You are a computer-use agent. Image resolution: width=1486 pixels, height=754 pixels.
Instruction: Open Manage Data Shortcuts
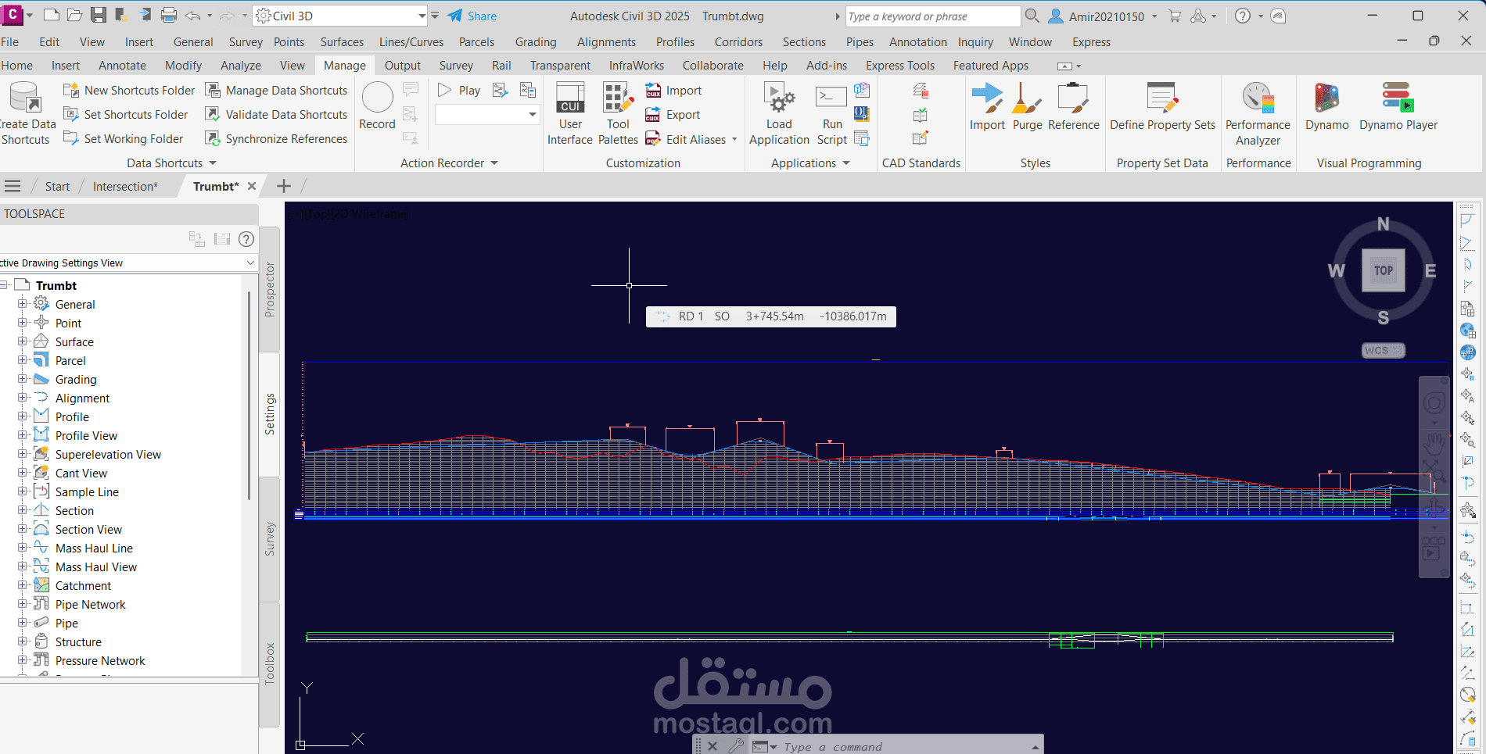(x=276, y=91)
